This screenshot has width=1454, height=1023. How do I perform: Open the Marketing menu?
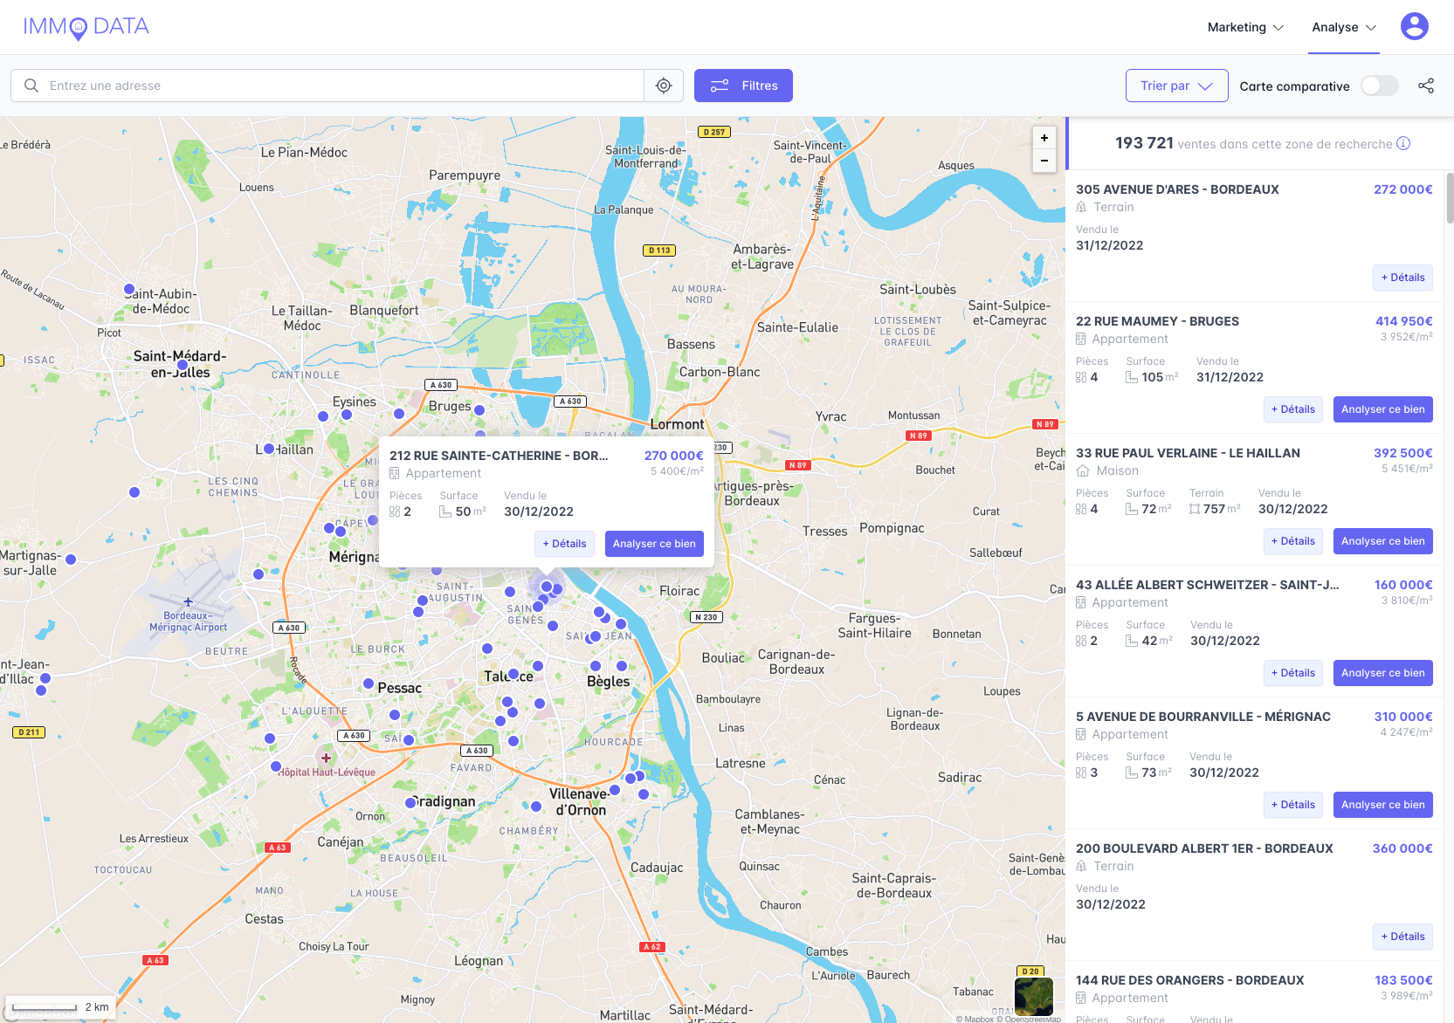click(1245, 27)
